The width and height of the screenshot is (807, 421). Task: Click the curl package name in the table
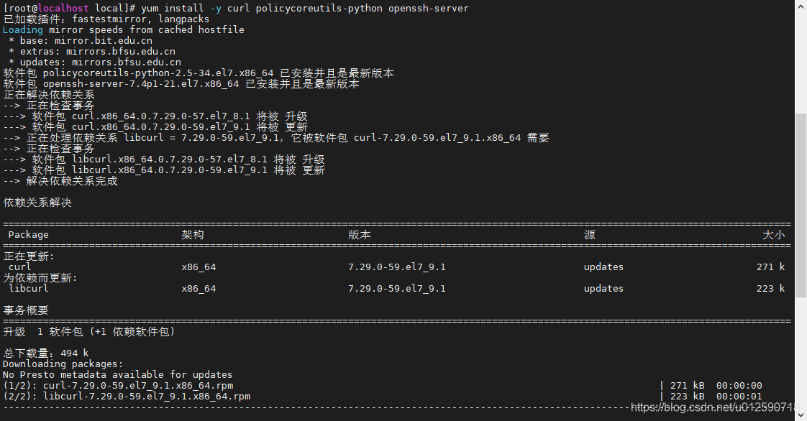tap(19, 267)
